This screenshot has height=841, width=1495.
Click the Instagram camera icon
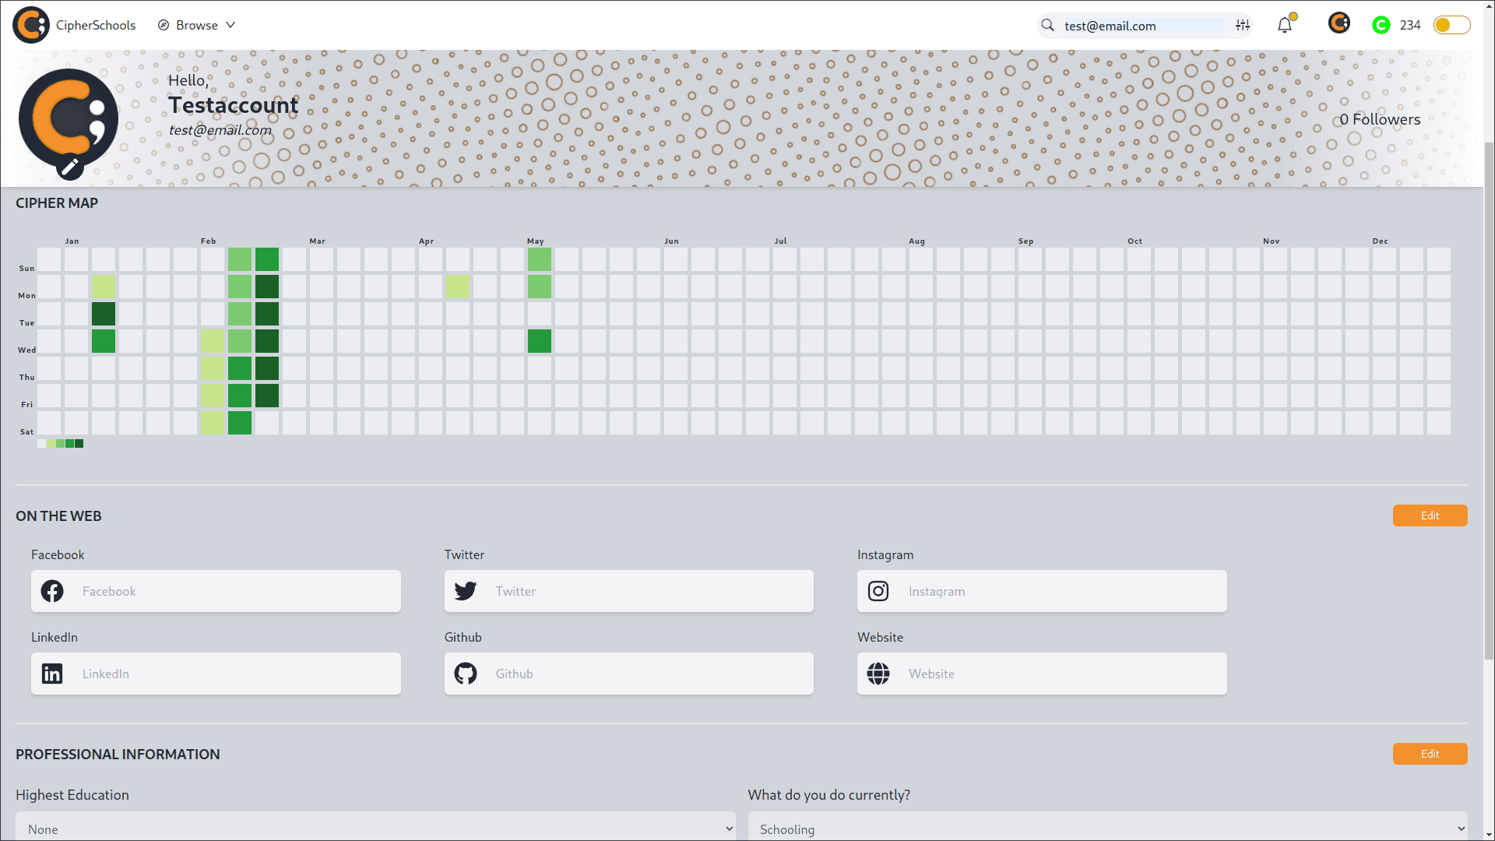(878, 591)
